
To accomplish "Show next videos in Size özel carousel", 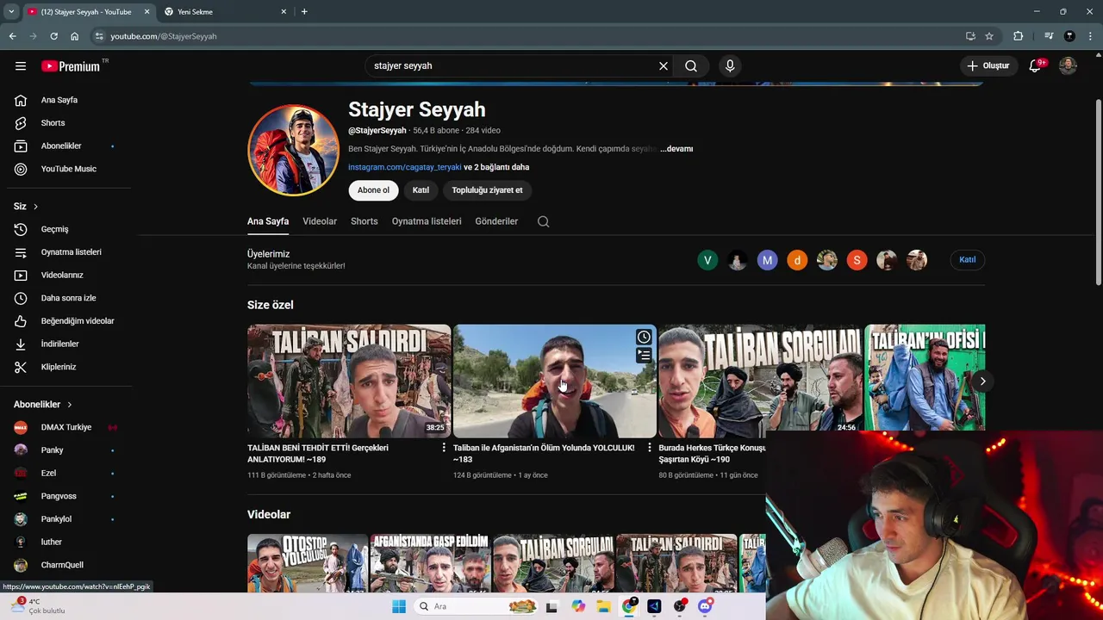I will pos(982,381).
